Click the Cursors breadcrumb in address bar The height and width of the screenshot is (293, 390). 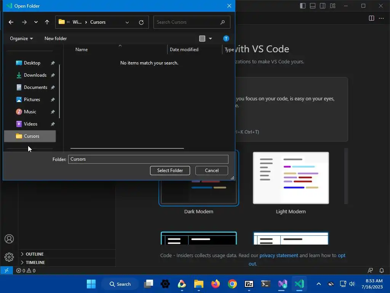(x=98, y=22)
